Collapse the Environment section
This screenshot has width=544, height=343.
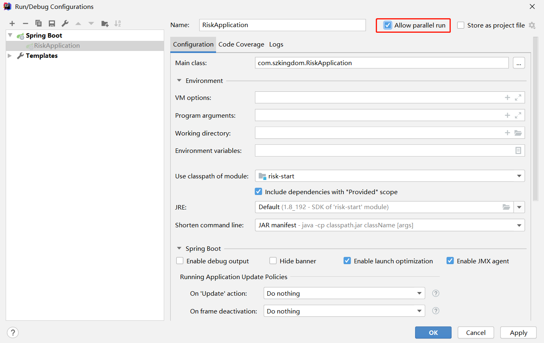179,80
